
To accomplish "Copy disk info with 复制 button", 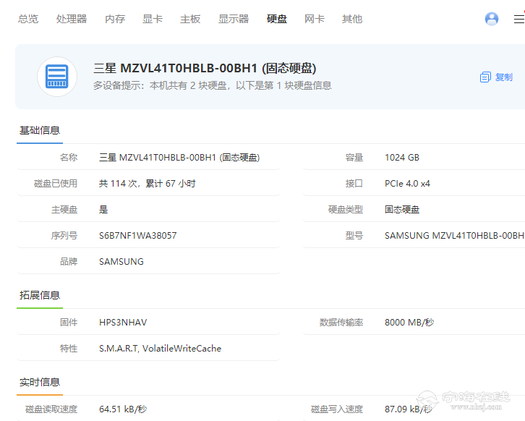I will [496, 77].
